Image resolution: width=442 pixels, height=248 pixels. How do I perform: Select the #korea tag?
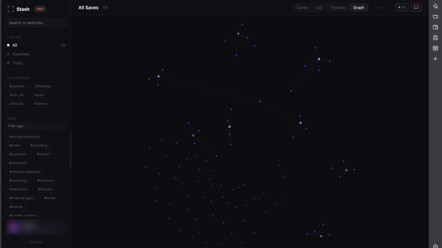click(51, 198)
